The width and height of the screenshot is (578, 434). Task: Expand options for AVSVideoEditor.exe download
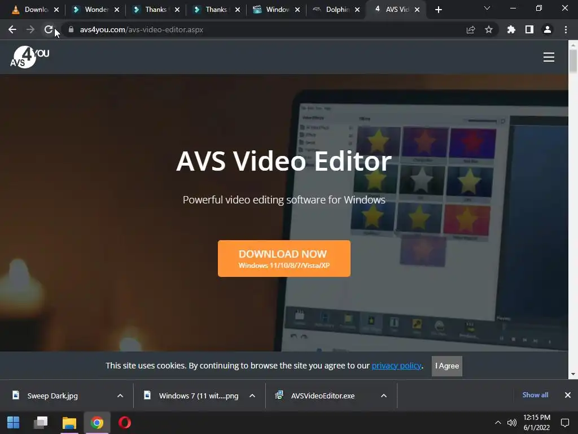coord(384,396)
